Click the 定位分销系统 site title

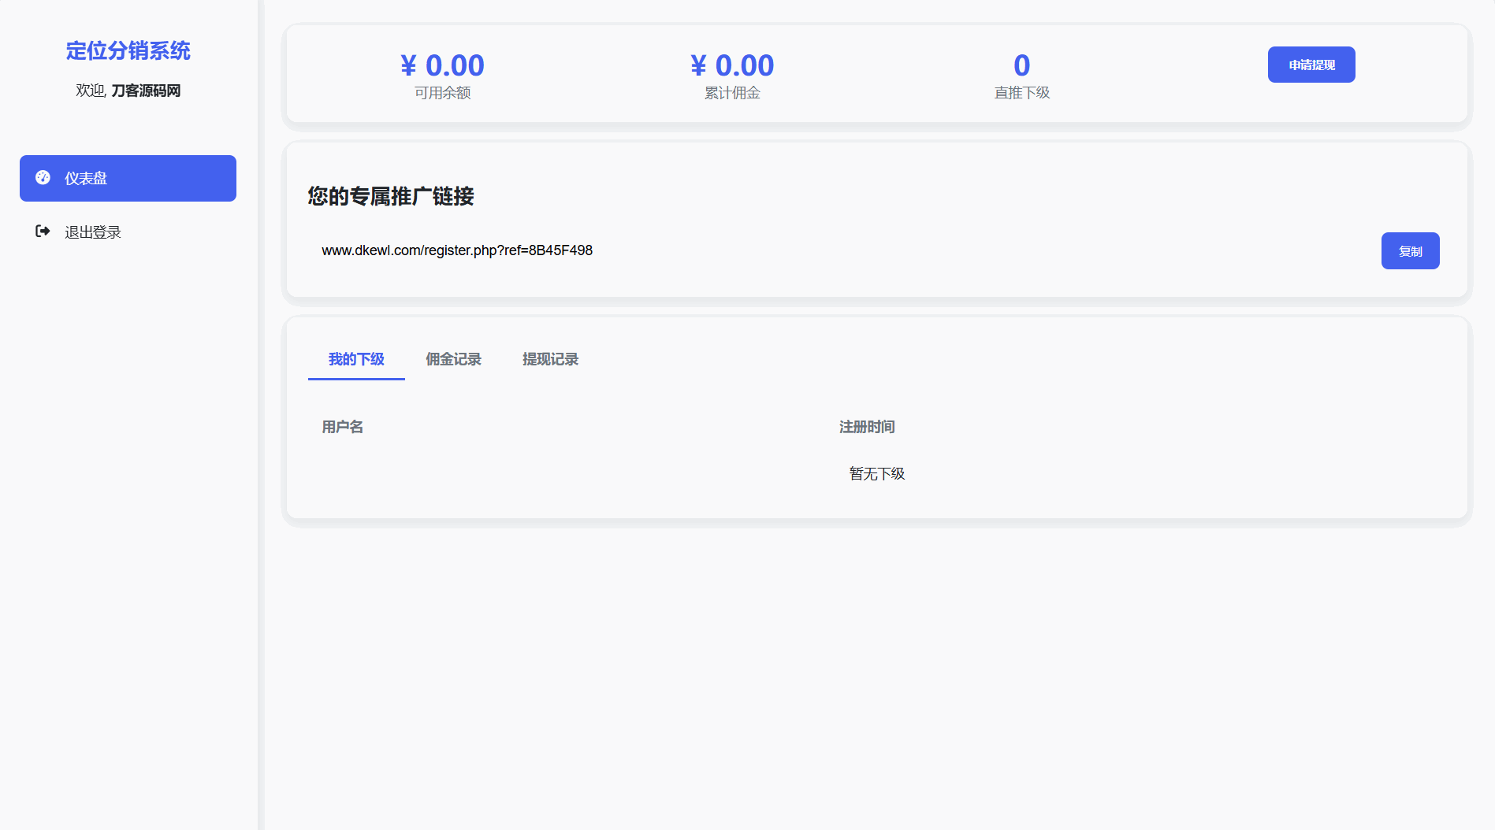point(128,50)
